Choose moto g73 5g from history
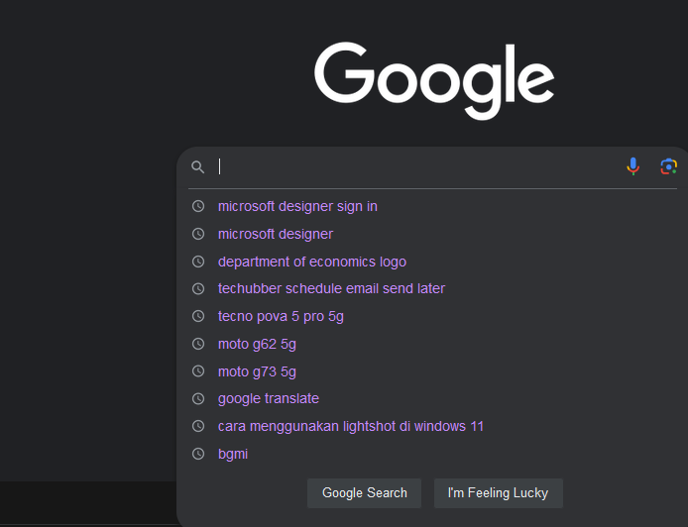688x527 pixels. coord(257,371)
